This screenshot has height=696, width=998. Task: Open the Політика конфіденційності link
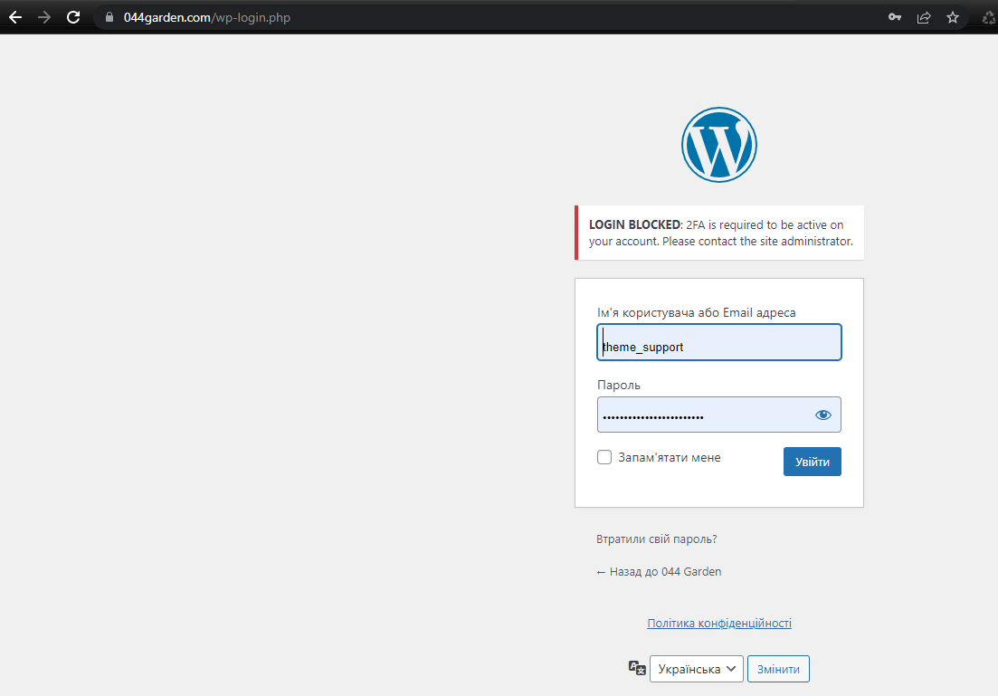pos(719,623)
